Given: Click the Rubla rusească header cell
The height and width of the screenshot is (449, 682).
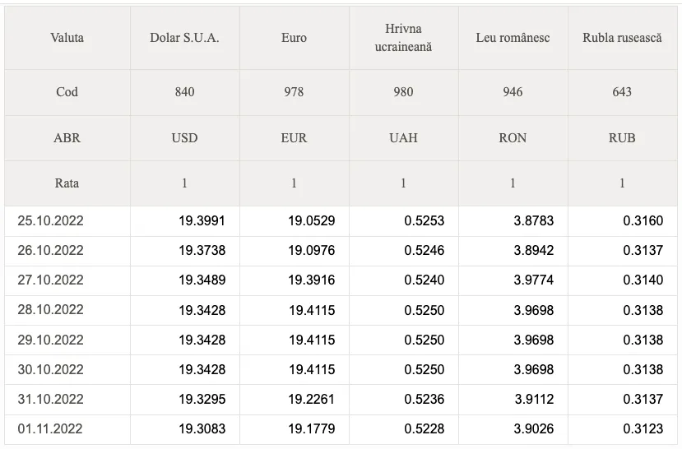Looking at the screenshot, I should click(x=623, y=38).
